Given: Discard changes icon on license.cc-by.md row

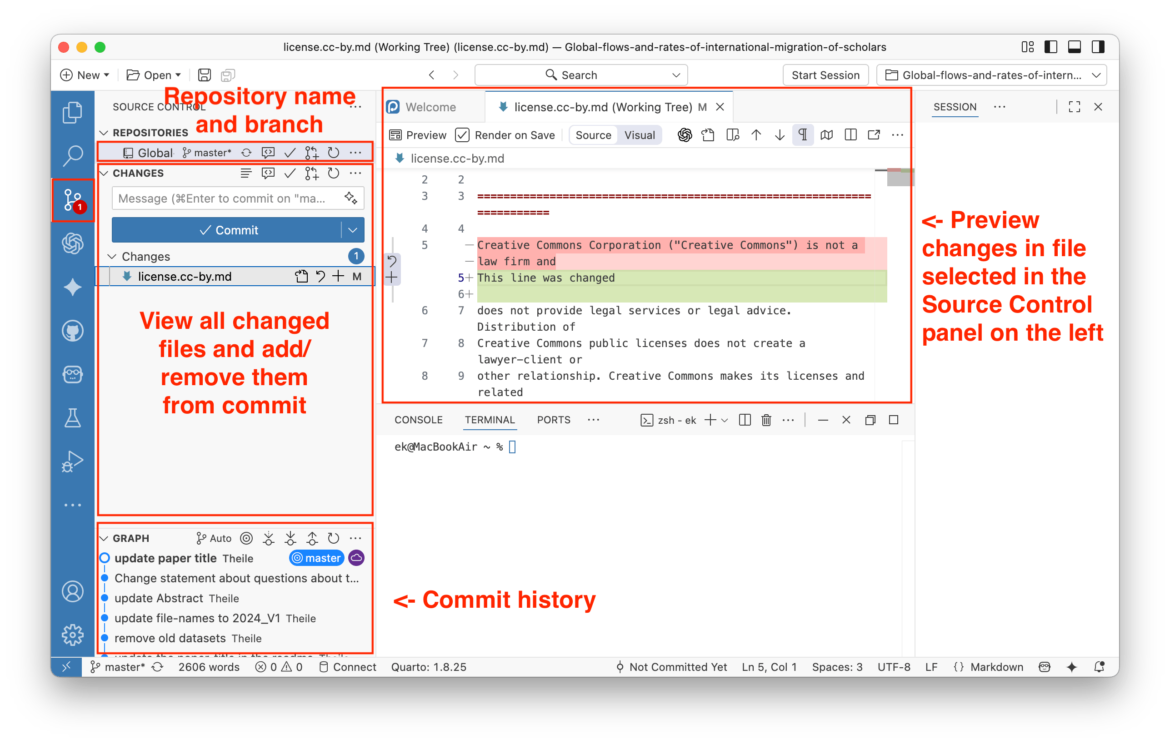Looking at the screenshot, I should (320, 276).
